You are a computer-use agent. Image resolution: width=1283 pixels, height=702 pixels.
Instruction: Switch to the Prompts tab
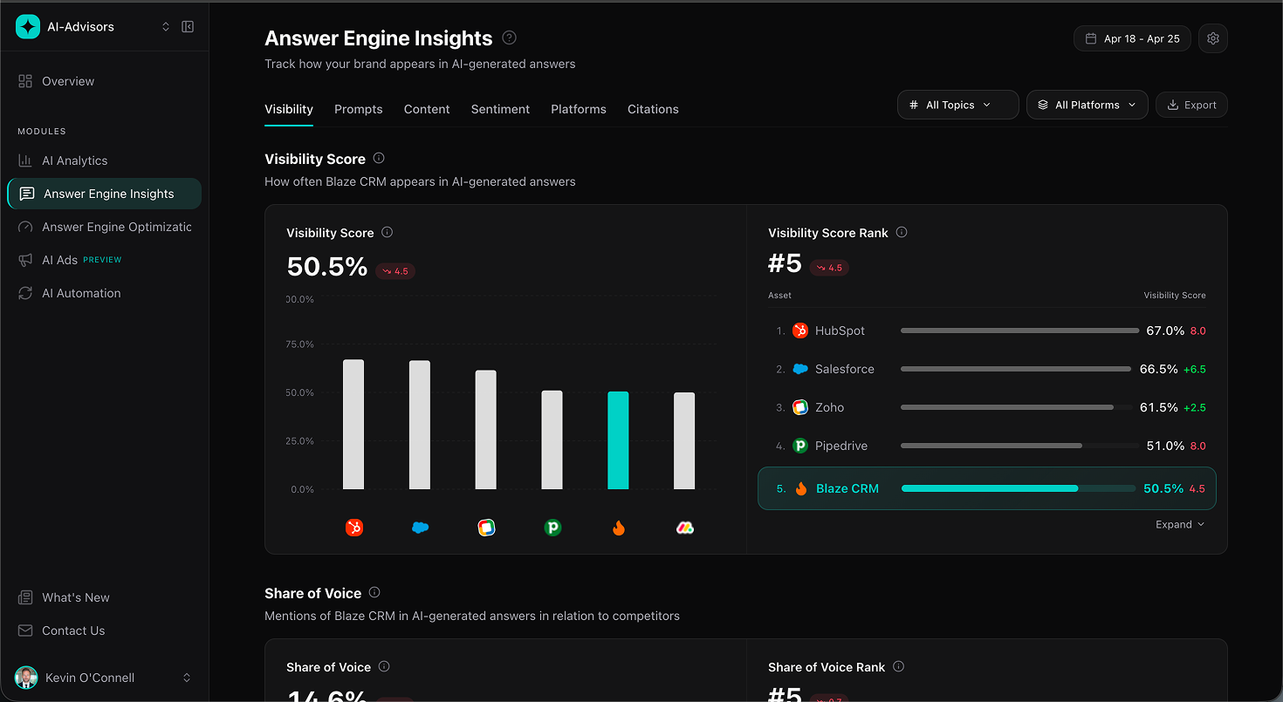point(359,109)
